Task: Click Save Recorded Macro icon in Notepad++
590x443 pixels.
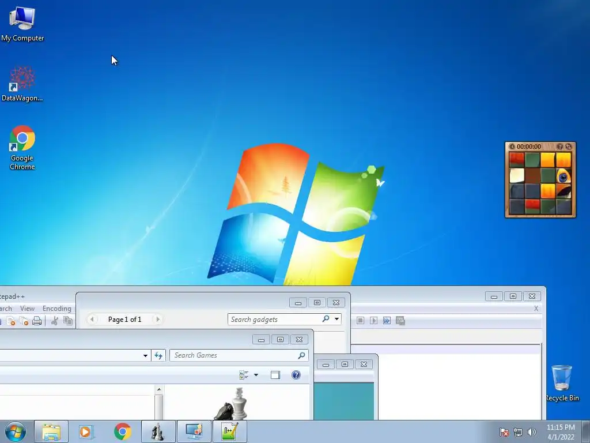Action: [x=400, y=321]
